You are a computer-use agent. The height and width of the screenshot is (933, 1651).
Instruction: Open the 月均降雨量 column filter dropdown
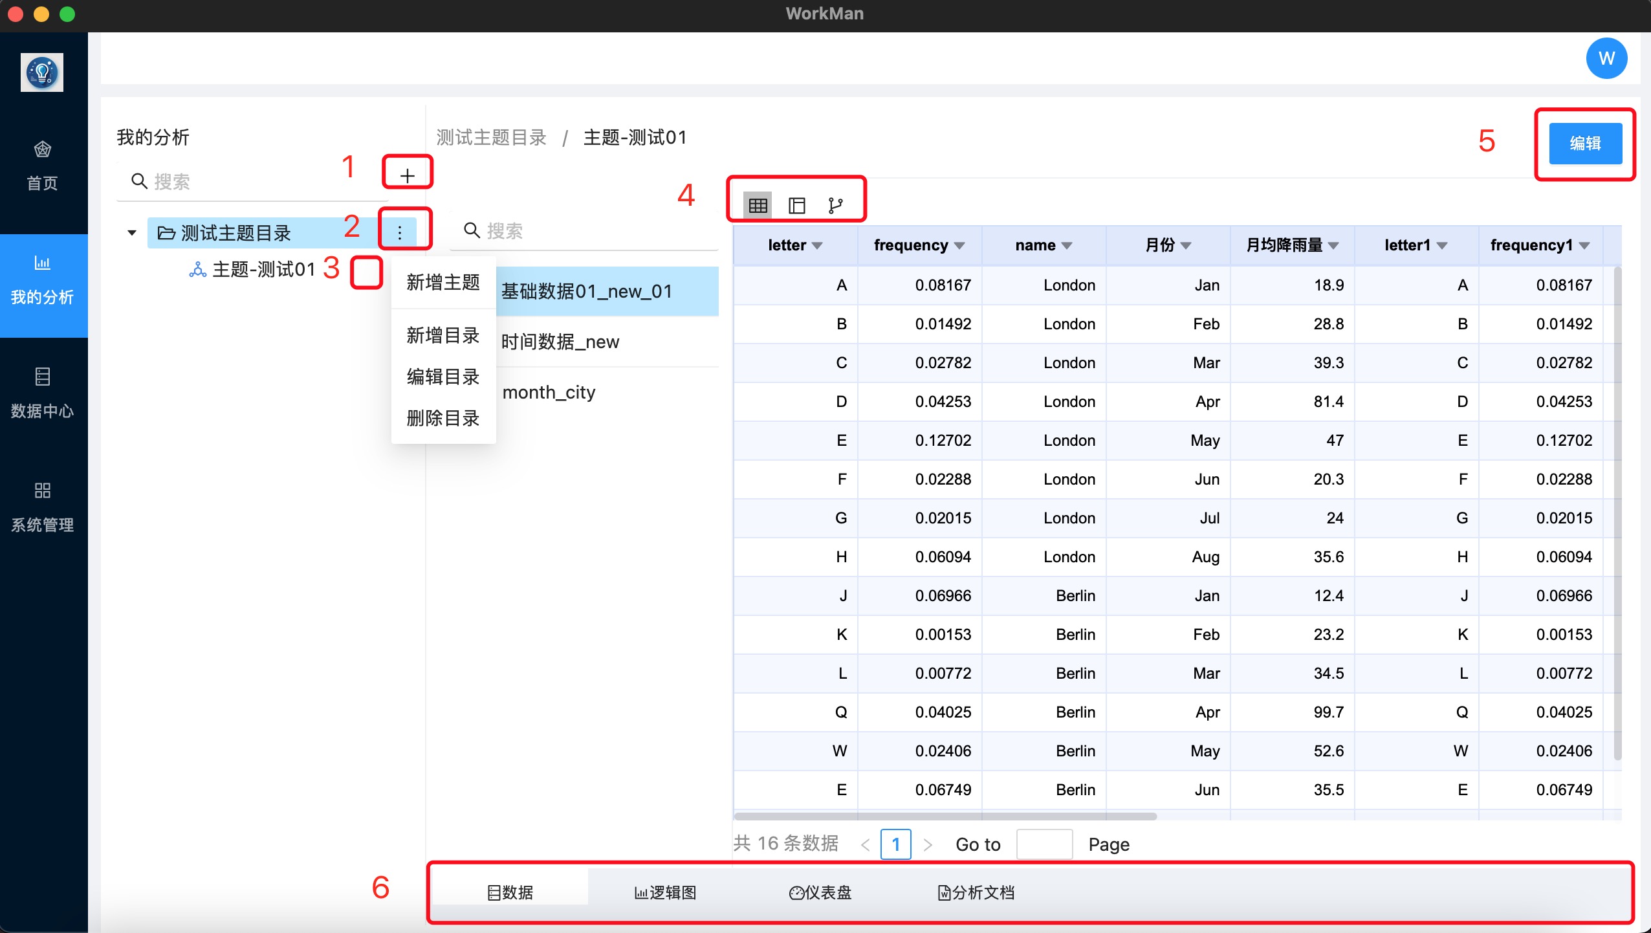pos(1333,246)
